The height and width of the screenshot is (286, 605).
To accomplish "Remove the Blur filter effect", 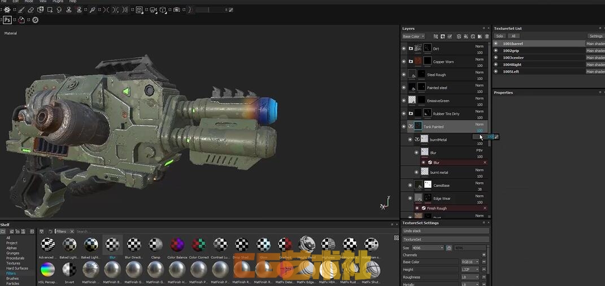I will 485,162.
